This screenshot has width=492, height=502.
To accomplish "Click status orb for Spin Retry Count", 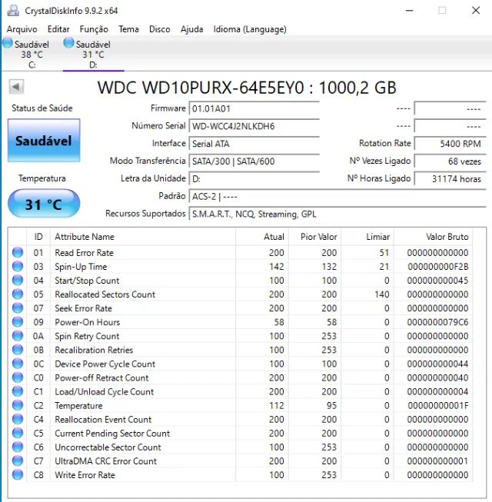I will [x=18, y=335].
